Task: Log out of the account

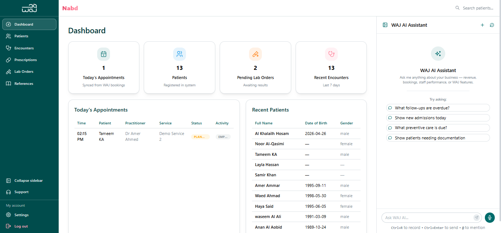Action: 21,226
